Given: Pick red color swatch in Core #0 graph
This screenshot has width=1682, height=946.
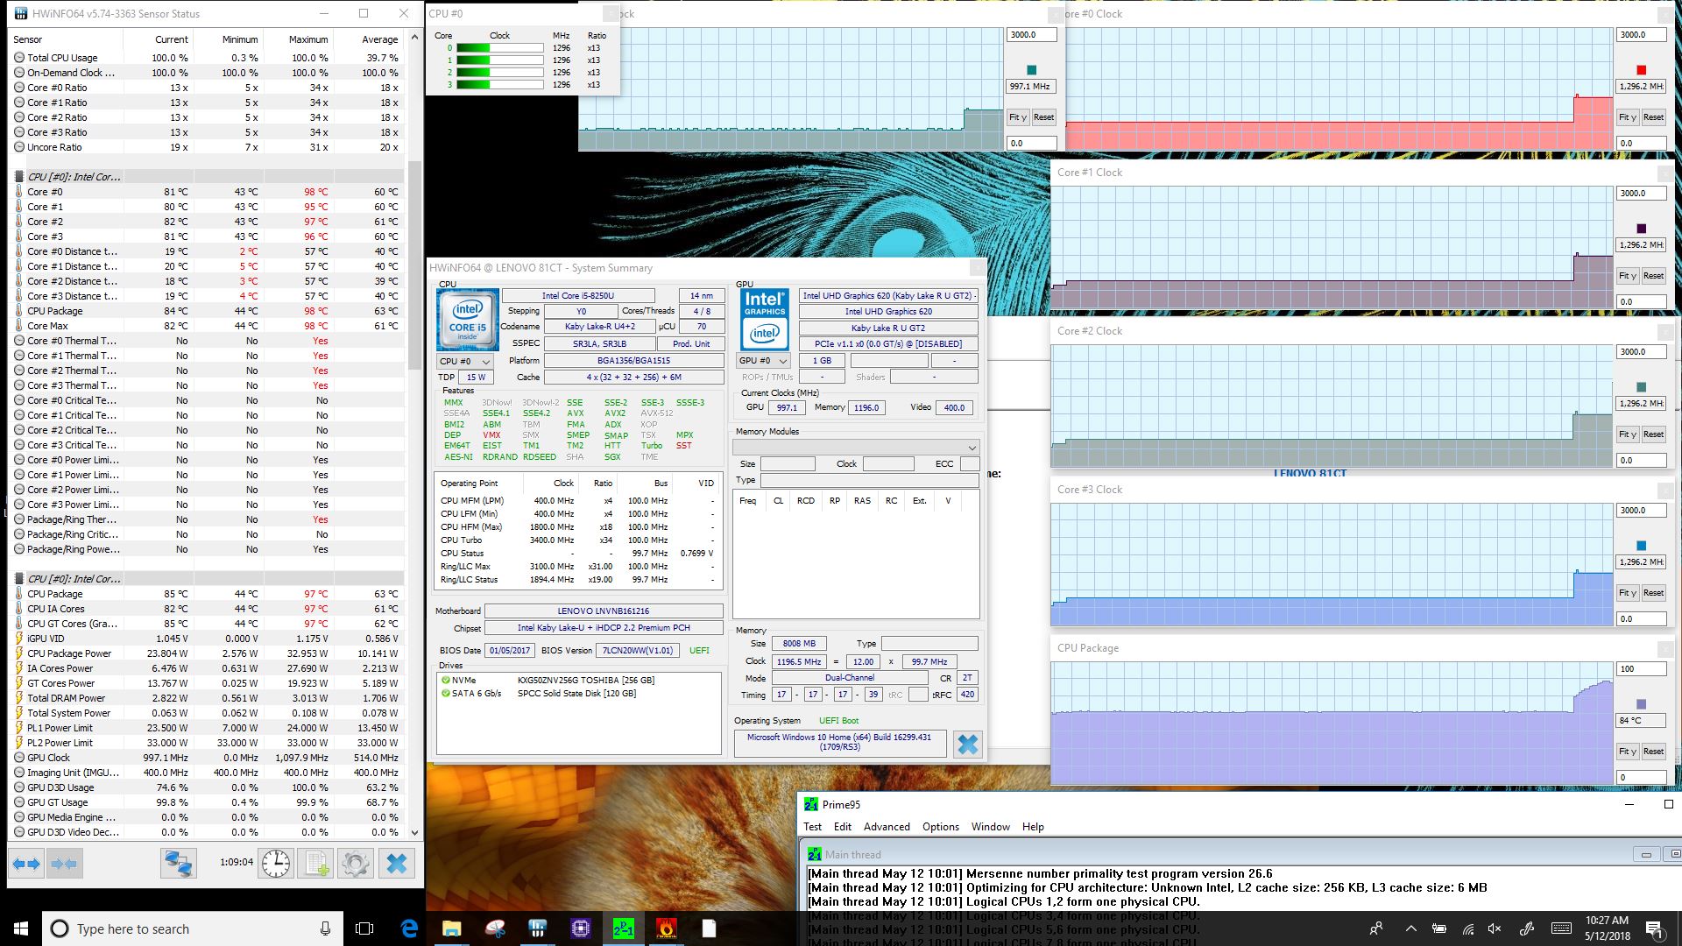Looking at the screenshot, I should 1641,70.
